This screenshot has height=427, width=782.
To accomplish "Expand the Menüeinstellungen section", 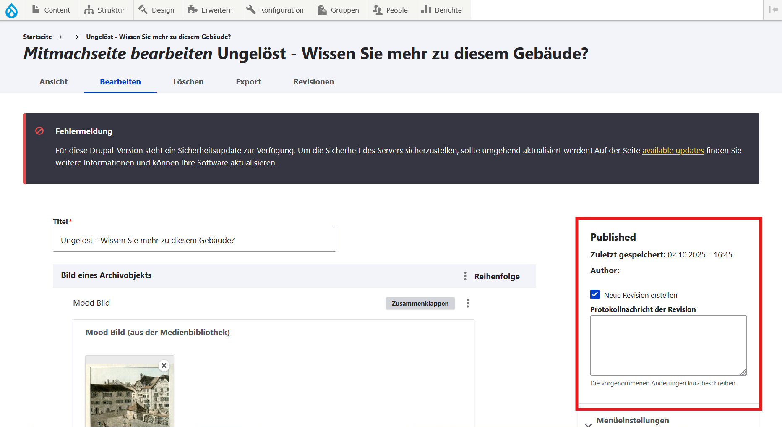I will click(632, 420).
